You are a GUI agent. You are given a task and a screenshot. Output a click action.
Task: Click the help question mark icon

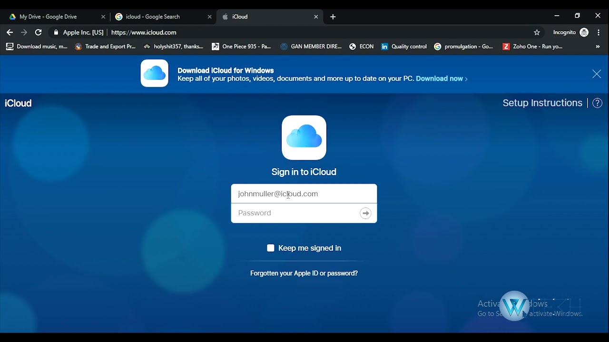pyautogui.click(x=598, y=103)
